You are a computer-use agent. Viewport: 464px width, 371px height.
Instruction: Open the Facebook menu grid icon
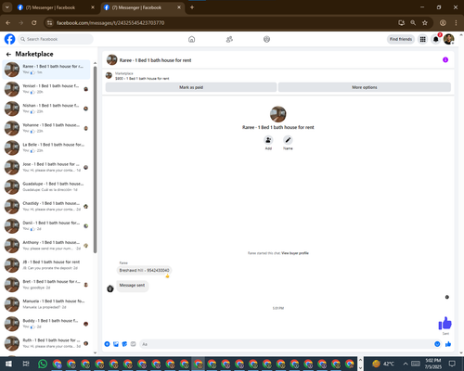[422, 39]
